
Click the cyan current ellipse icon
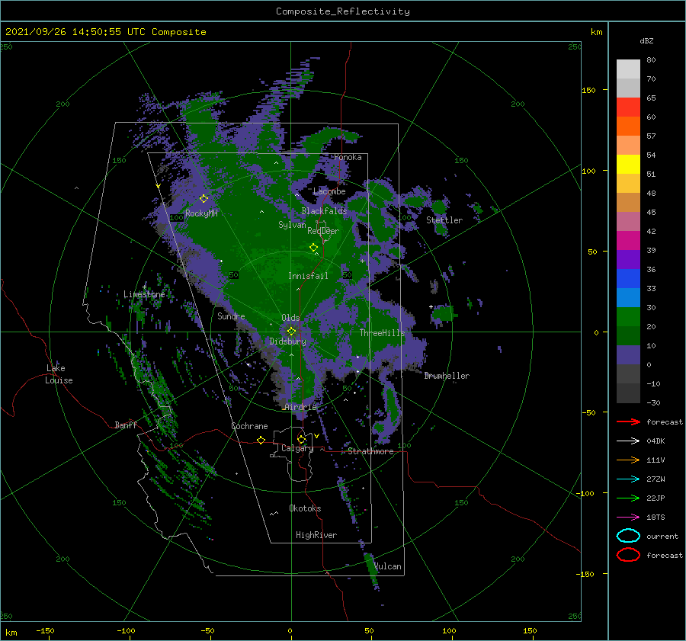click(x=628, y=536)
